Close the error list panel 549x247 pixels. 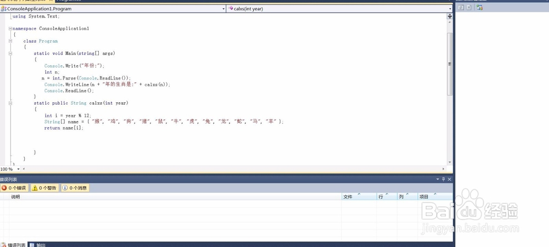450,179
